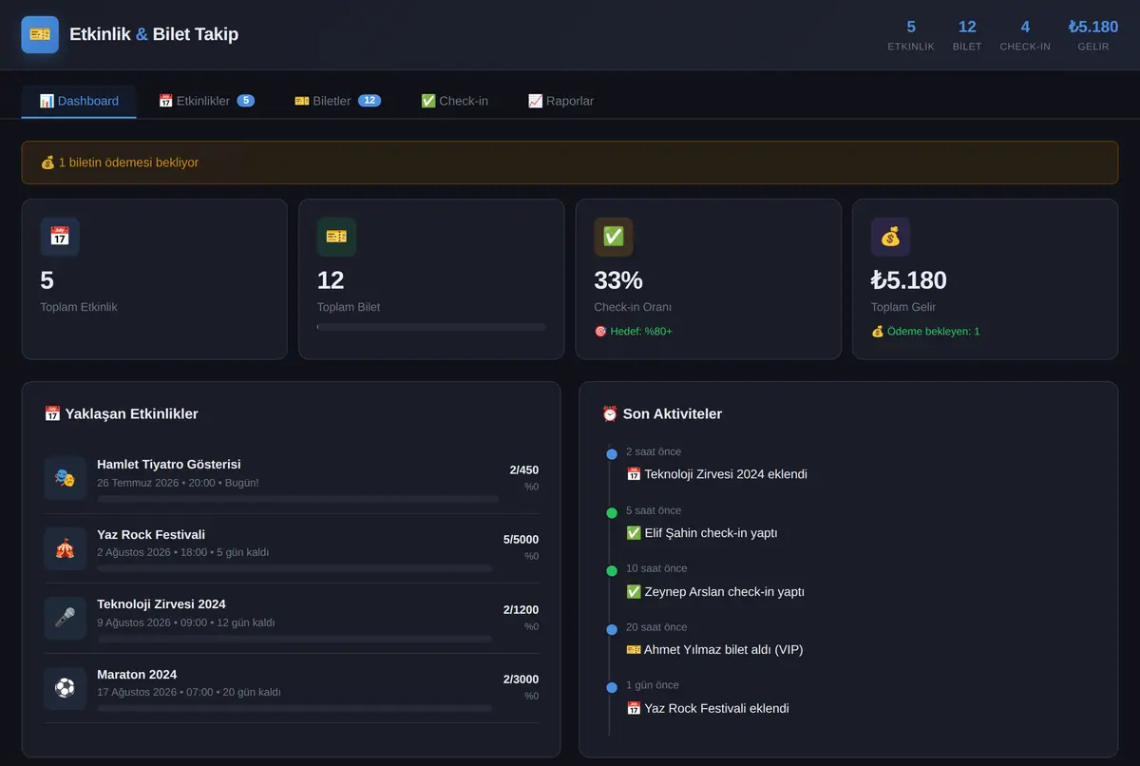This screenshot has height=766, width=1140.
Task: Click the calendar icon in Toplam Etkinlik card
Action: click(x=60, y=237)
